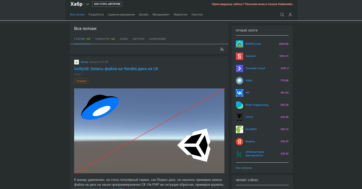Switch to the НОВОСТИ tab
Image resolution: width=362 pixels, height=189 pixels.
(x=105, y=39)
